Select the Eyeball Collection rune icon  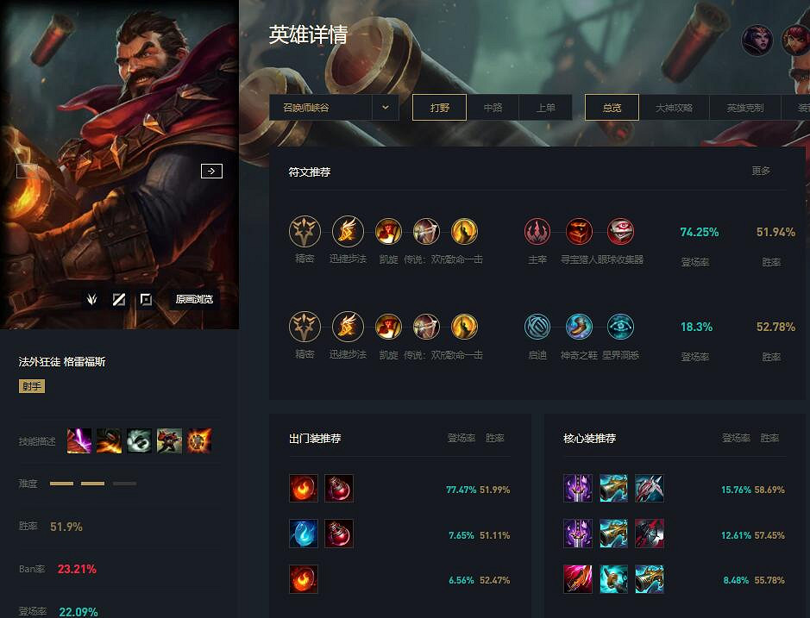tap(620, 231)
